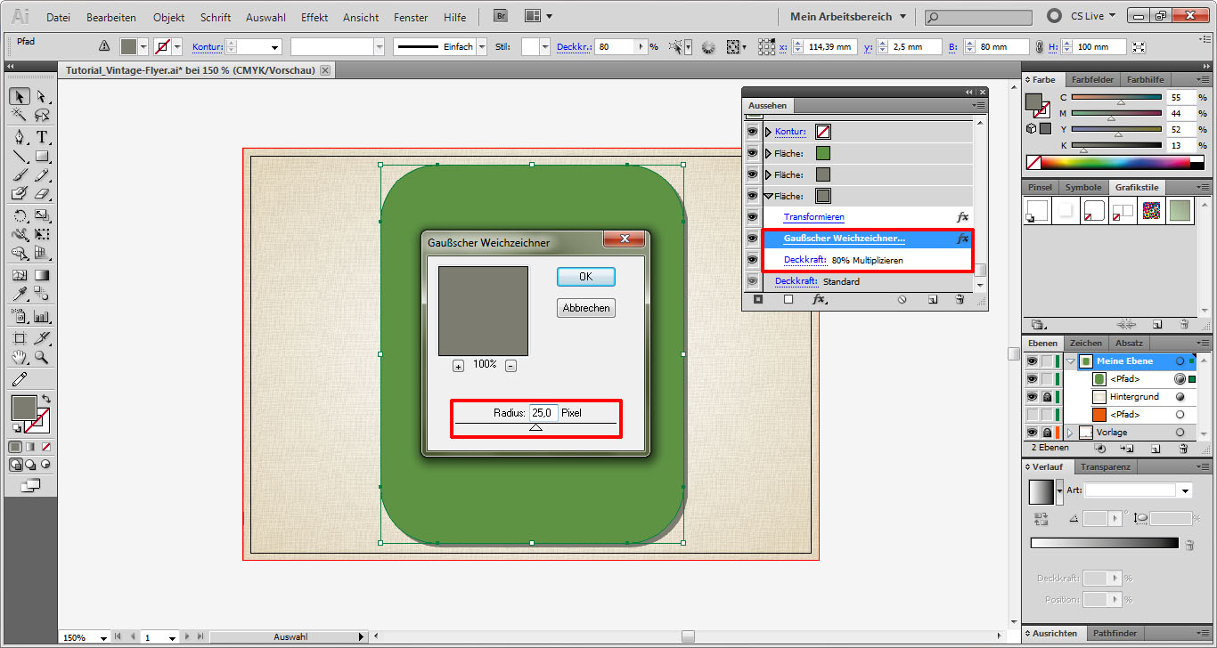Click the Radius slider handle

tap(535, 427)
